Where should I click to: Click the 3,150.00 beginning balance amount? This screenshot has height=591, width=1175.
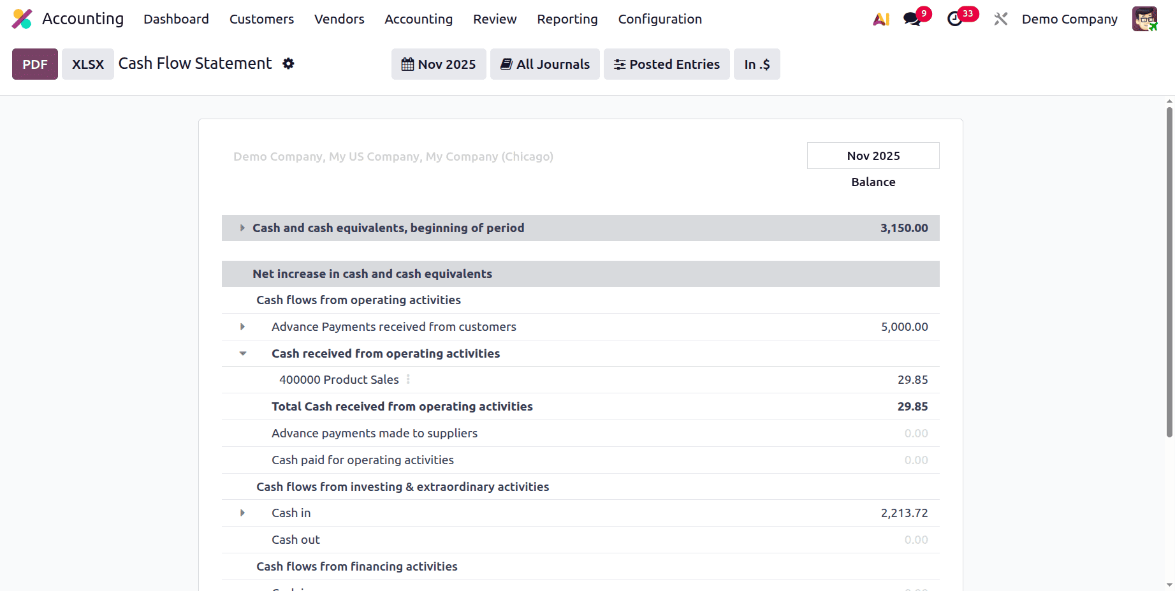pyautogui.click(x=904, y=228)
